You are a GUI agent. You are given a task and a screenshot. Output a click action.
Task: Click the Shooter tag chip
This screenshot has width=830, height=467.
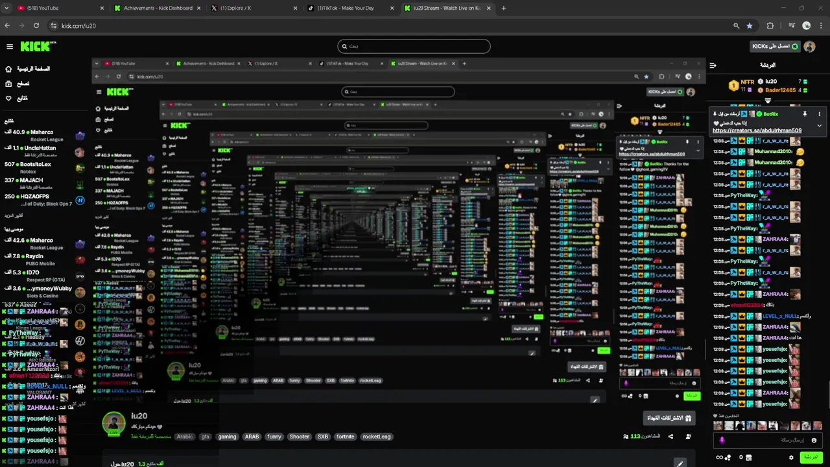[300, 437]
